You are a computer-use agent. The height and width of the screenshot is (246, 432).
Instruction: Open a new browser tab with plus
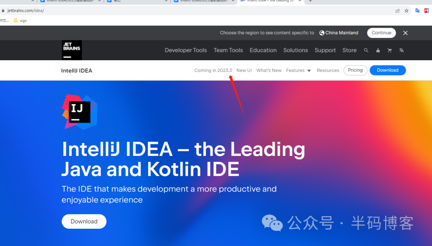310,1
